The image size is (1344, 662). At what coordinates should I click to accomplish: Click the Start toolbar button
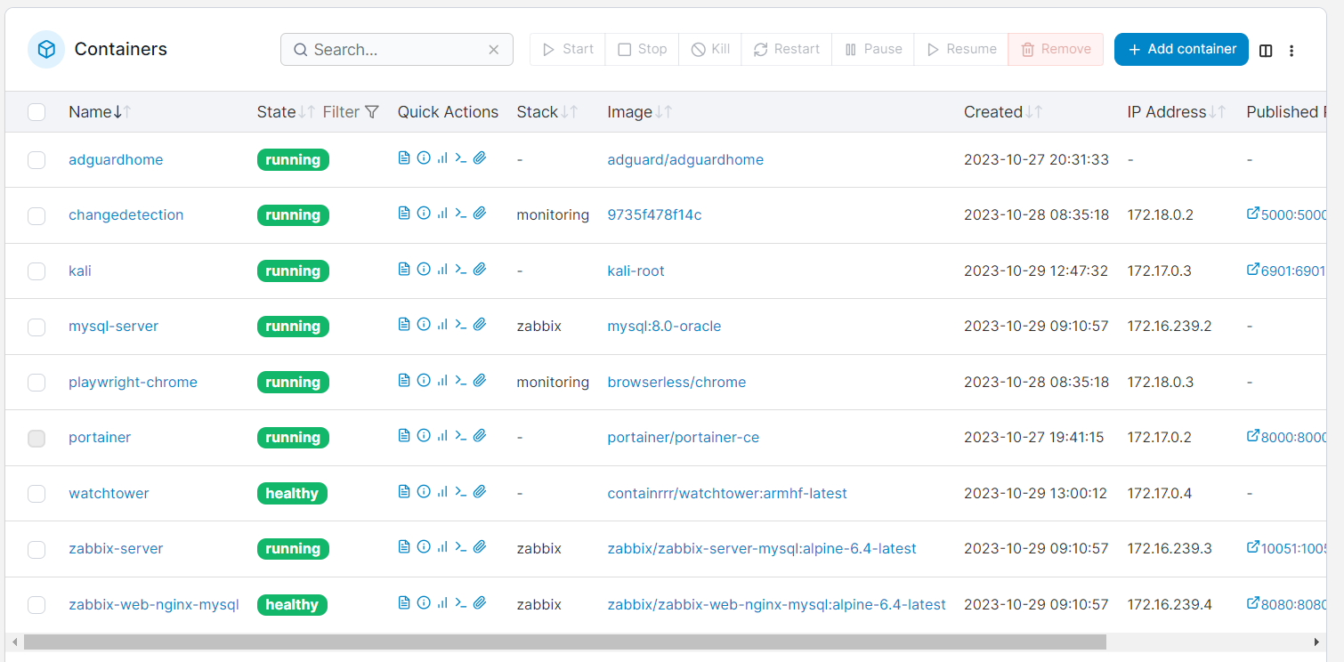point(568,49)
